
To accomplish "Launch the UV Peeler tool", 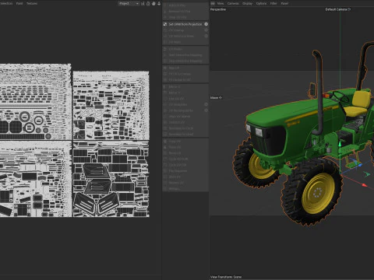I will [x=185, y=49].
